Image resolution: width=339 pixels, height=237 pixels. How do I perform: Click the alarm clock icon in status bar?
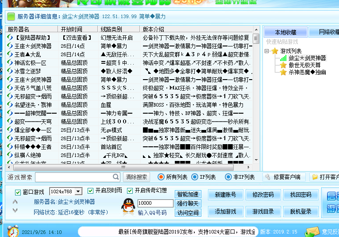click(13, 231)
